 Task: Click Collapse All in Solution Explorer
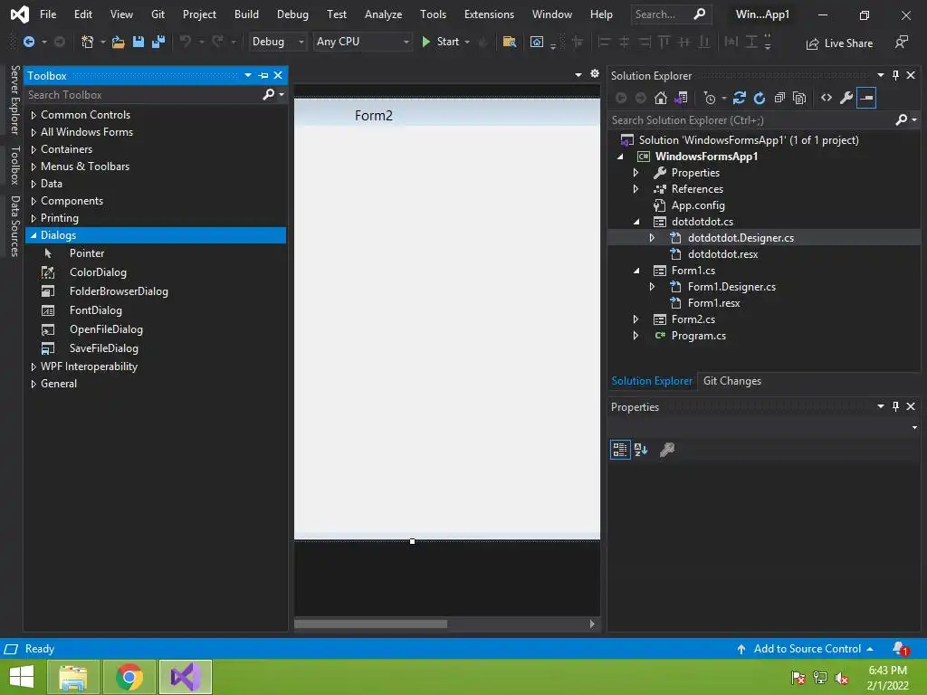[779, 98]
